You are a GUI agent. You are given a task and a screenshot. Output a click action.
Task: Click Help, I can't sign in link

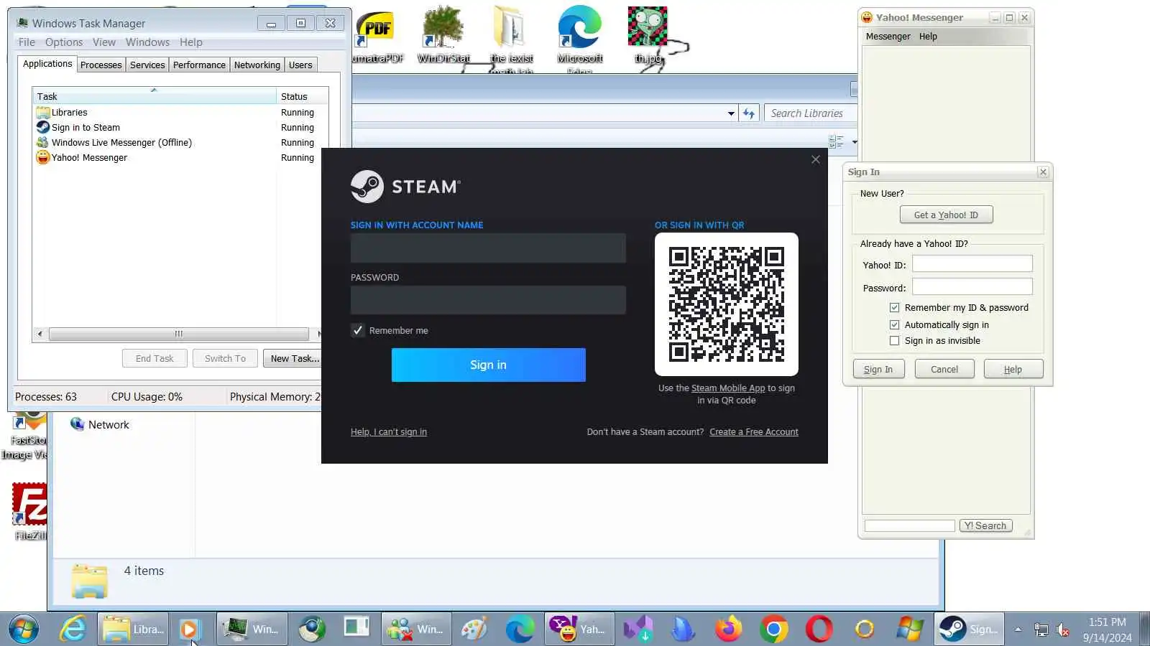(x=389, y=432)
